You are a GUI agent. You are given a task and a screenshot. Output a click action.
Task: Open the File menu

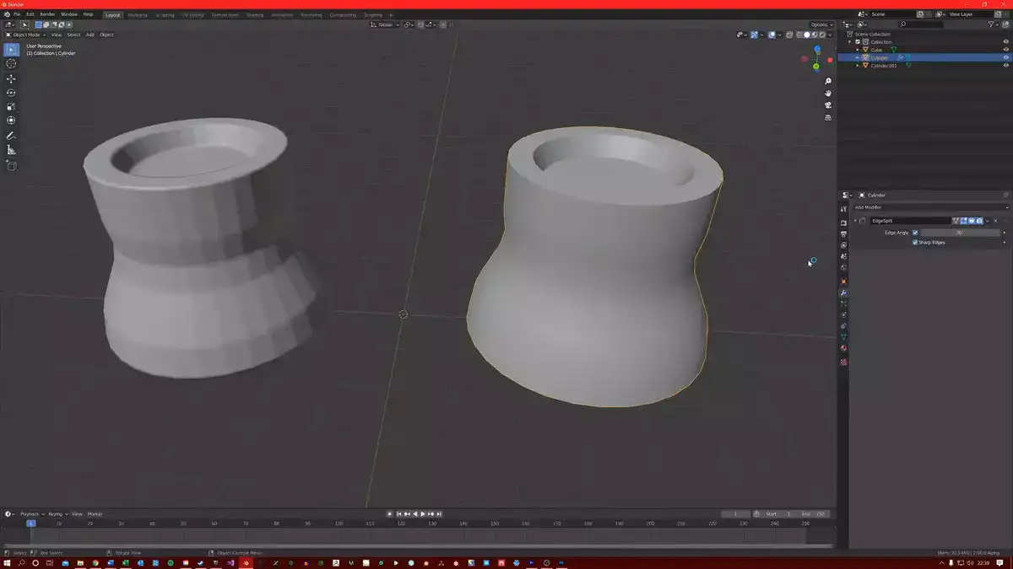17,14
